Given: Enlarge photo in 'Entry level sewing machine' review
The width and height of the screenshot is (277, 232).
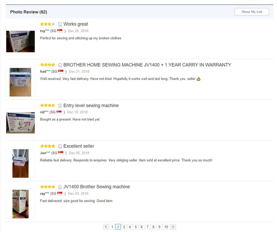Looking at the screenshot, I should (x=20, y=123).
